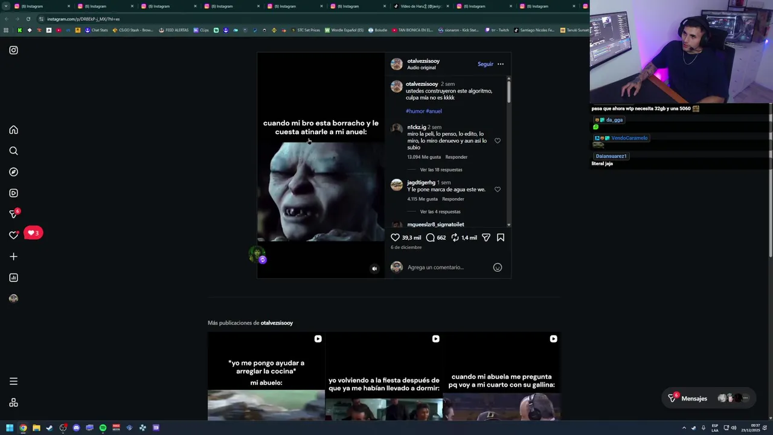Open Steam from the taskbar
This screenshot has width=773, height=435.
[50, 428]
